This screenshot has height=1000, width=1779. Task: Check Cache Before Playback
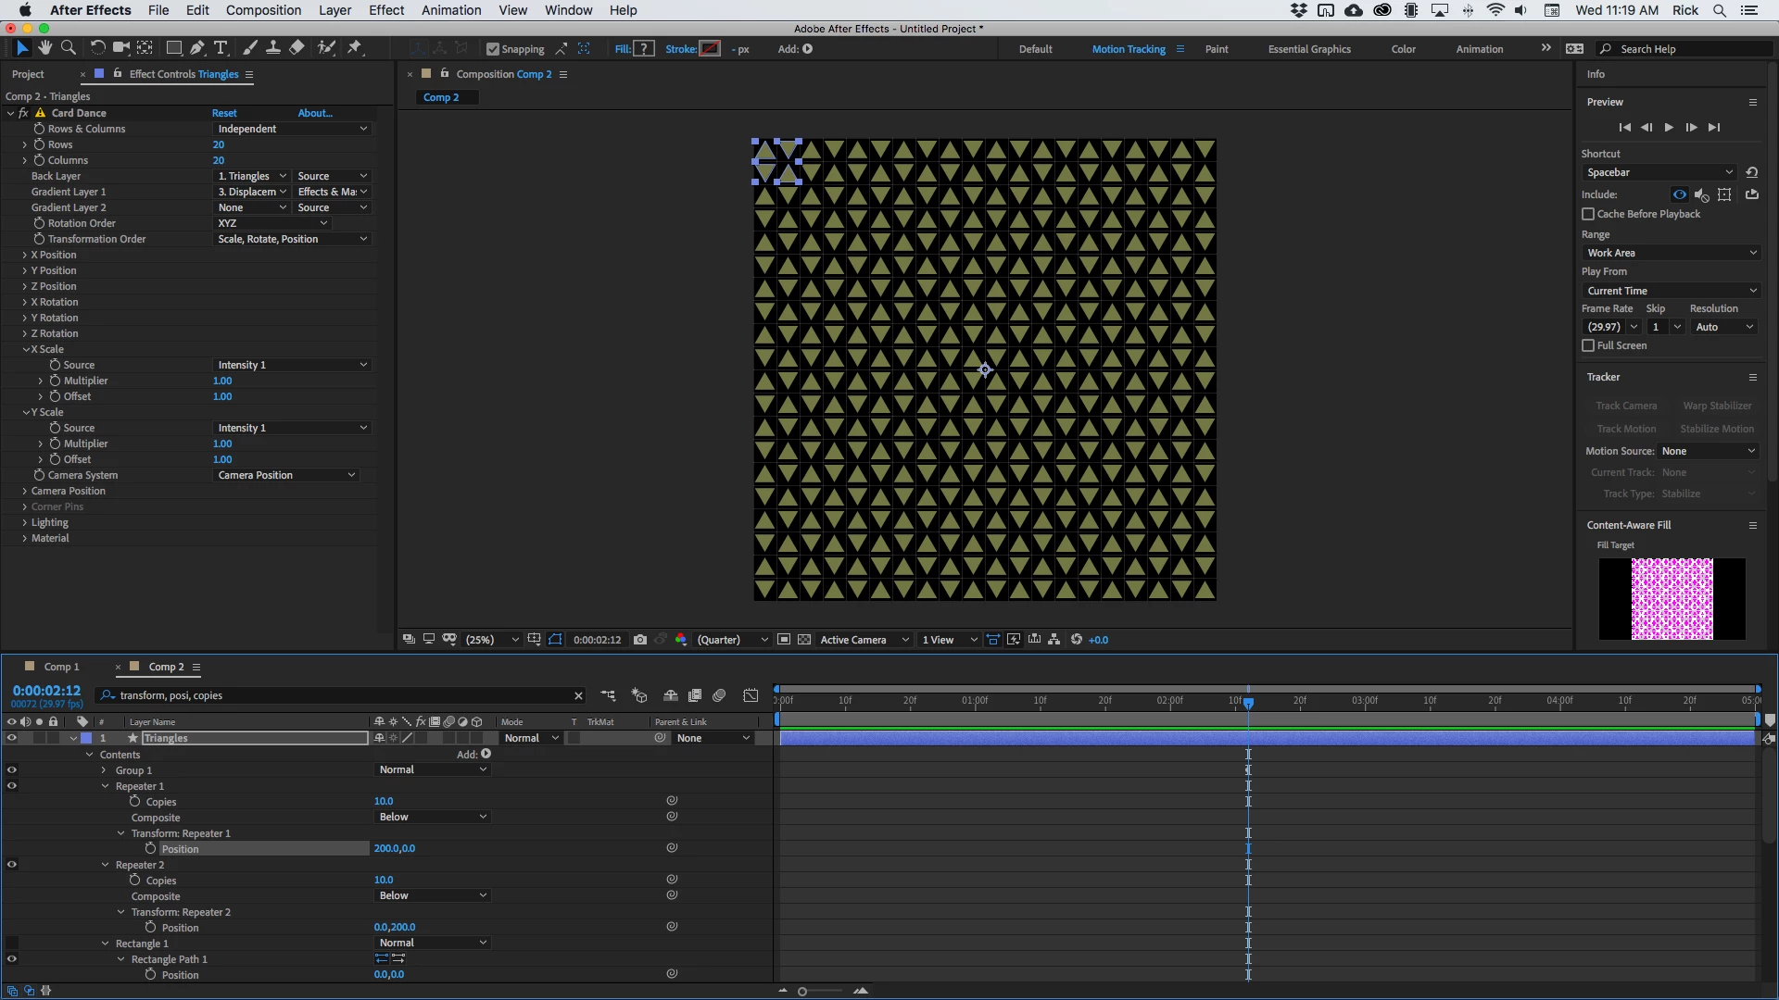coord(1588,214)
